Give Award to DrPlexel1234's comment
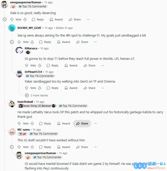167x171 pixels. pos(71,88)
